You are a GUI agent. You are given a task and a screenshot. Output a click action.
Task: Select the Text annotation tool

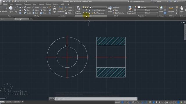click(x=54, y=9)
